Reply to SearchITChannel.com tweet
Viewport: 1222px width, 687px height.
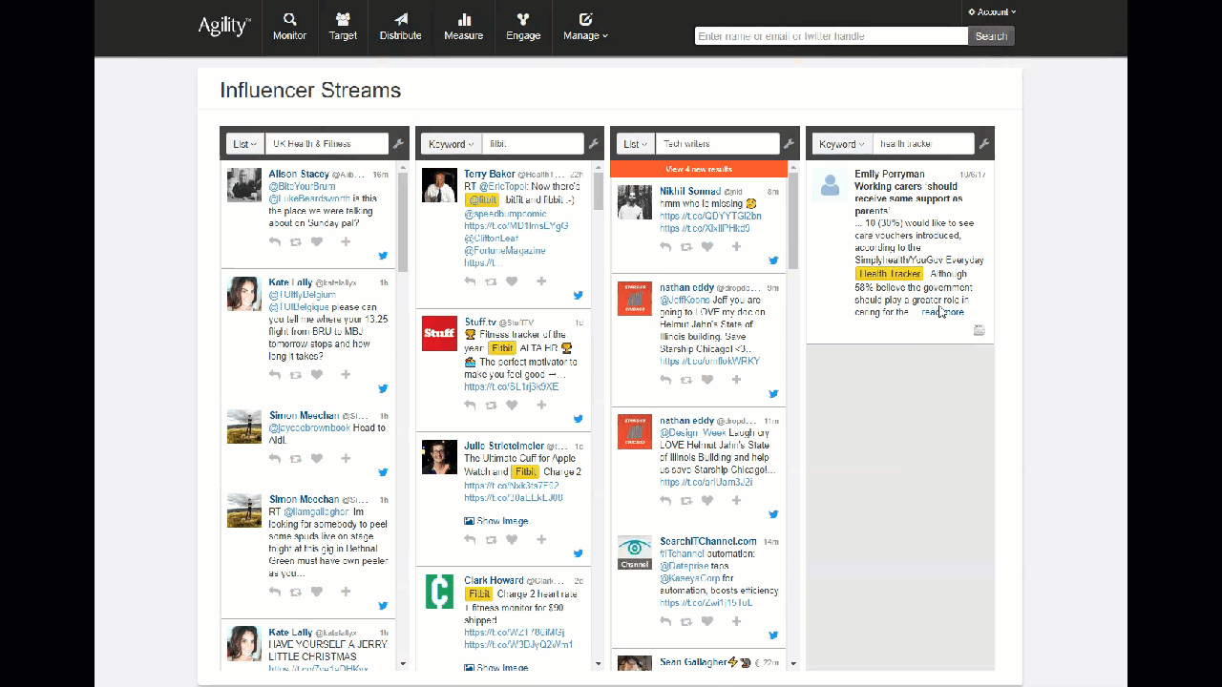(x=665, y=622)
